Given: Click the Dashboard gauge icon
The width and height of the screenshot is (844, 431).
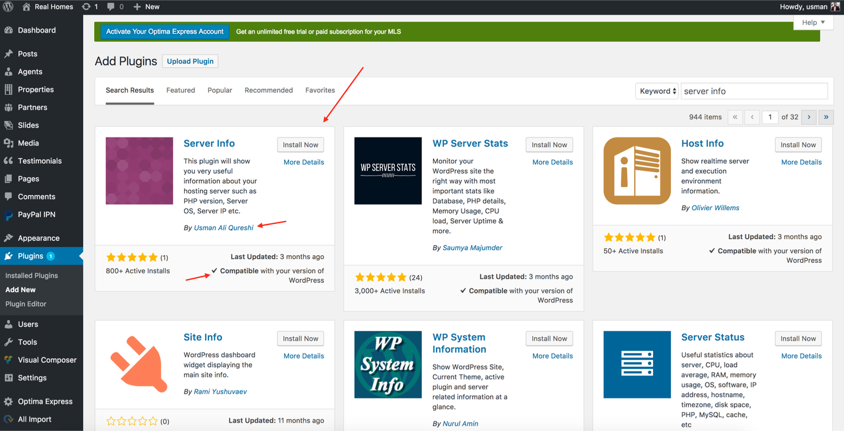Looking at the screenshot, I should tap(8, 30).
